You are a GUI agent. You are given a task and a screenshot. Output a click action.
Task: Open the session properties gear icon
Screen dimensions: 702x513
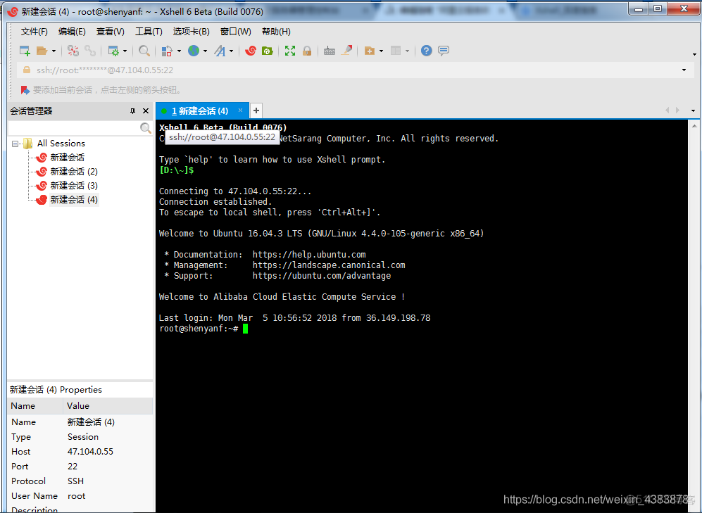pyautogui.click(x=113, y=51)
